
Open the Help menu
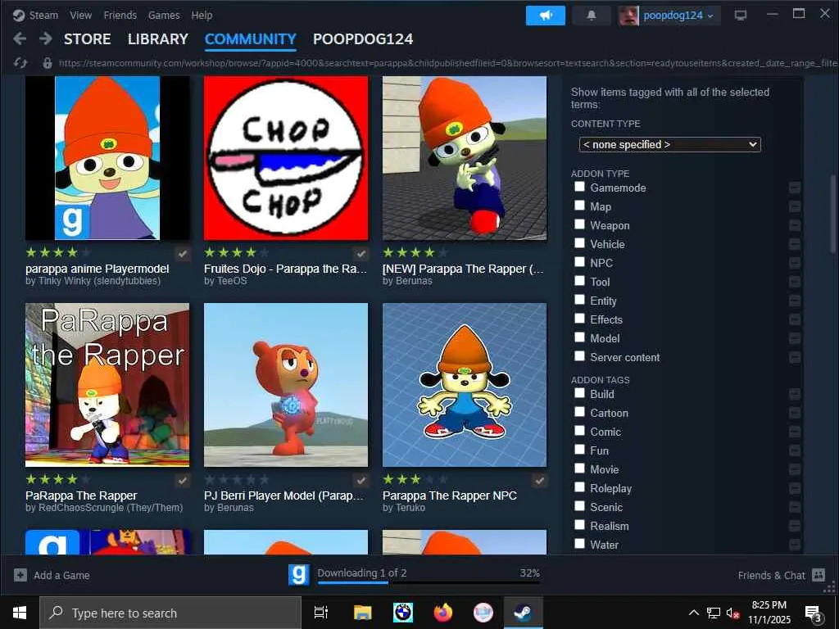(202, 15)
